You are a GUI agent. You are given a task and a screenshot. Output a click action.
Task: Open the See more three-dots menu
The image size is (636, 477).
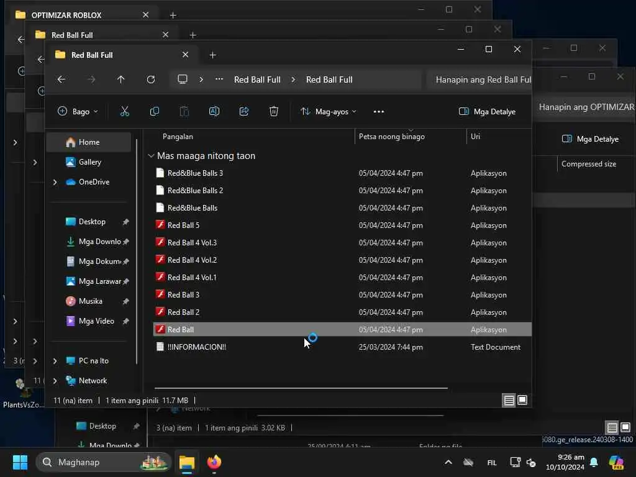[378, 112]
